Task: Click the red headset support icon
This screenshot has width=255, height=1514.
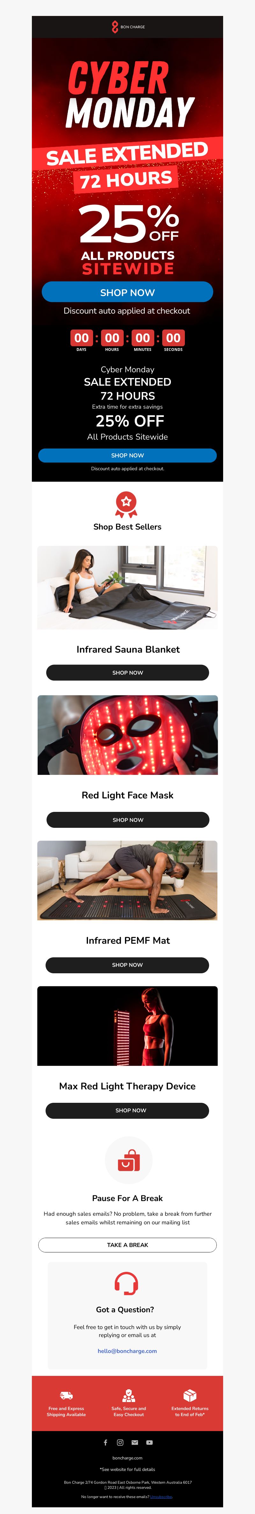Action: [x=126, y=1284]
